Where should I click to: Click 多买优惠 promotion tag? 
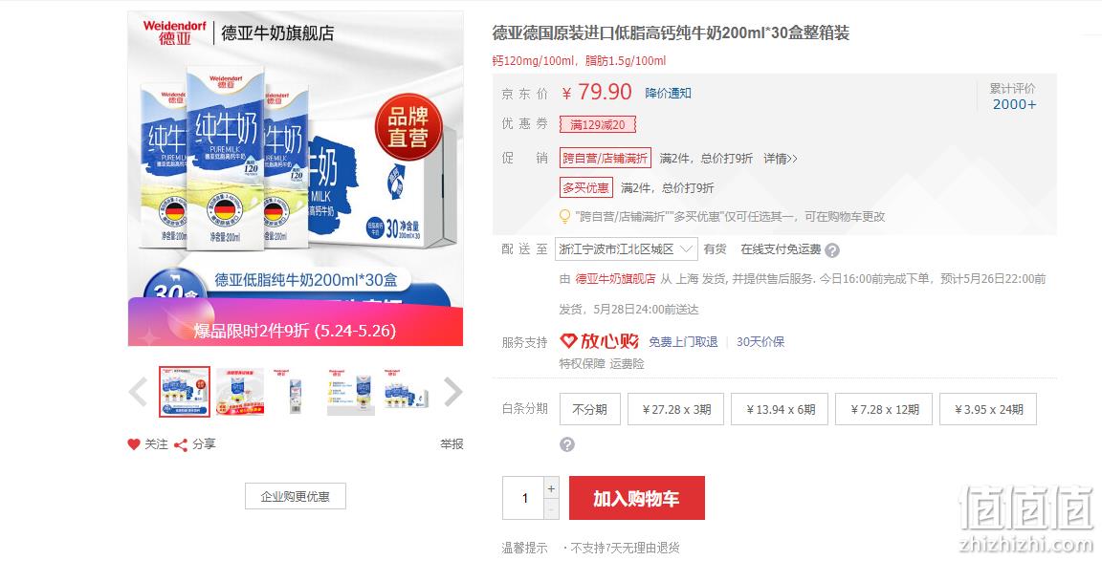[586, 187]
